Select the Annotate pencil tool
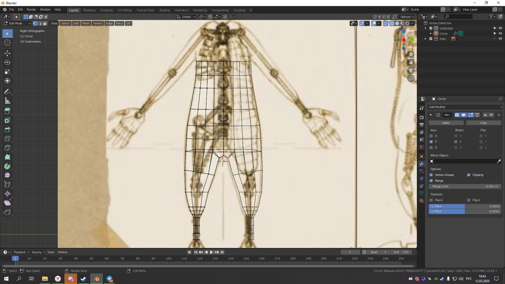Image resolution: width=505 pixels, height=284 pixels. 7,92
